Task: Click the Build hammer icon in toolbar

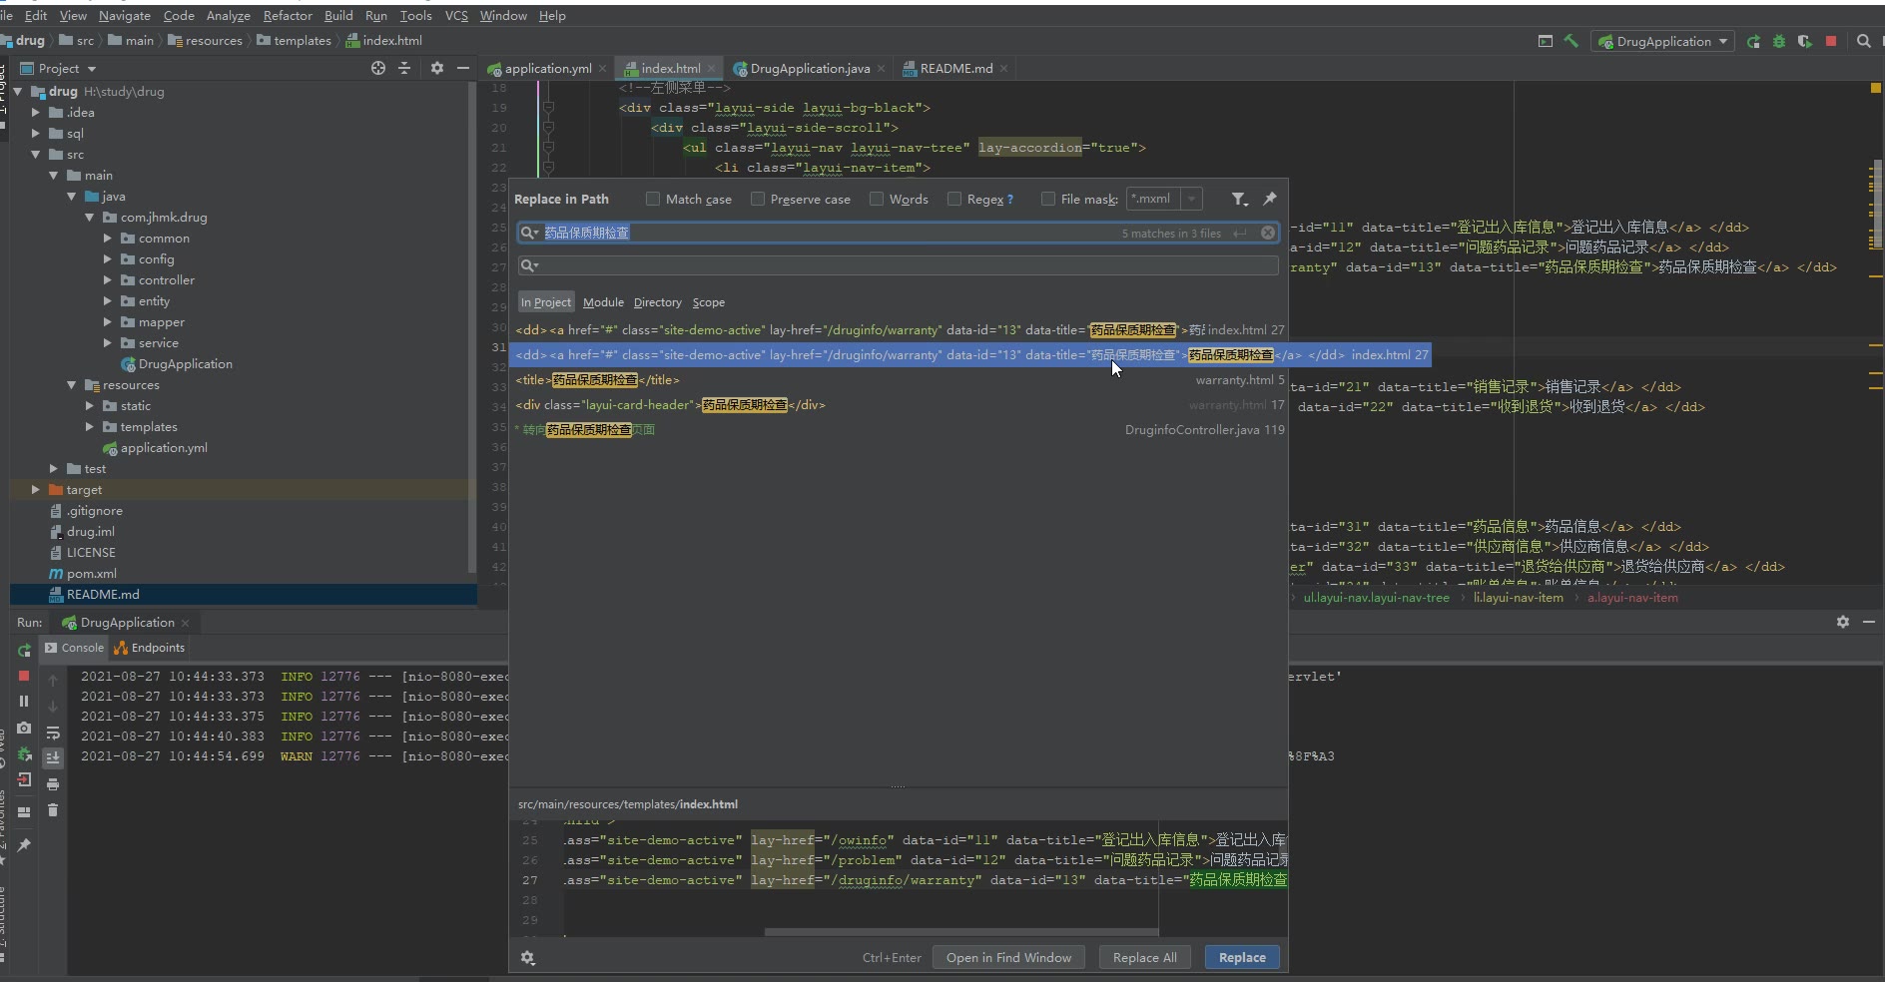Action: tap(1571, 41)
